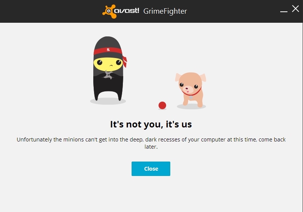Click the ninja's red headband

click(108, 51)
